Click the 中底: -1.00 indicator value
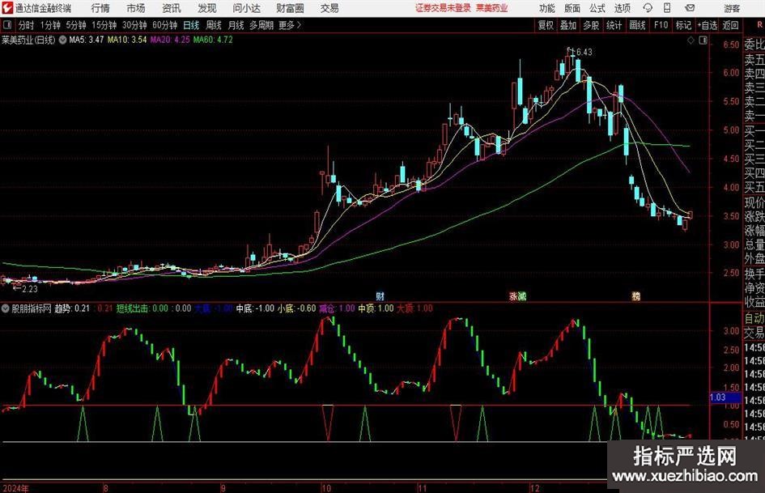The image size is (765, 493). pyautogui.click(x=255, y=308)
